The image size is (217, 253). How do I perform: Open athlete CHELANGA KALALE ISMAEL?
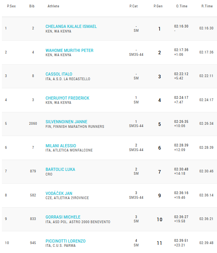tap(71, 26)
